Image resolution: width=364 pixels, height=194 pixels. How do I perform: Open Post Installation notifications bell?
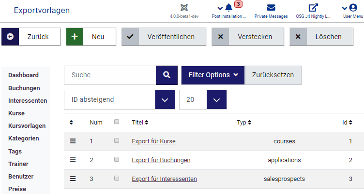point(229,8)
